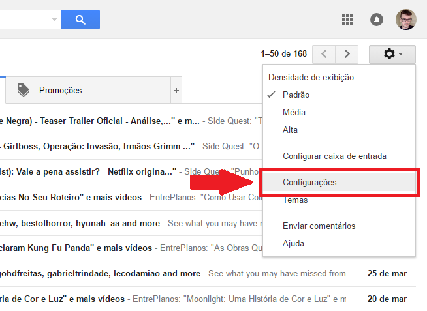Click the blue search magnifier button
This screenshot has width=427, height=311.
tap(80, 20)
